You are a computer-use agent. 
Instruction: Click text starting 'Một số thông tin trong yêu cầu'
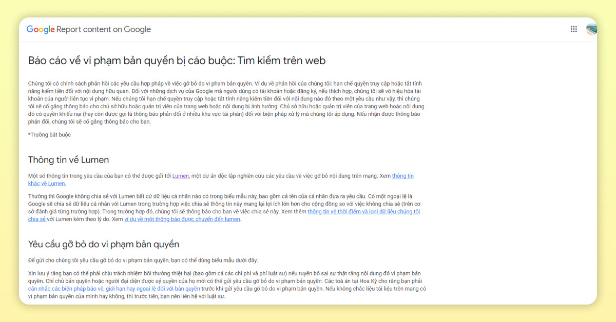[x=98, y=176]
